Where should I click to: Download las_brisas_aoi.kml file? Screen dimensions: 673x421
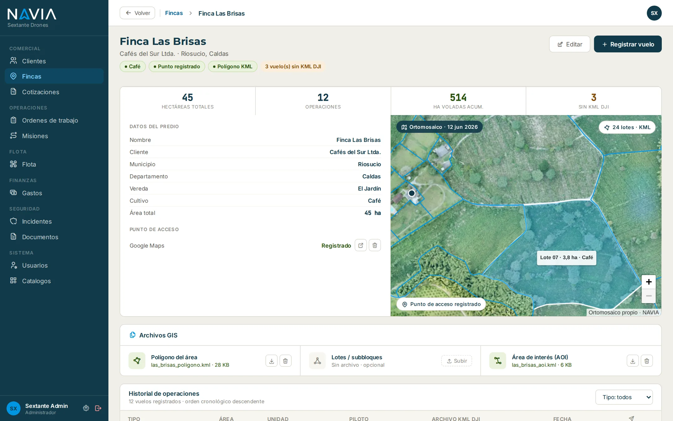(632, 361)
